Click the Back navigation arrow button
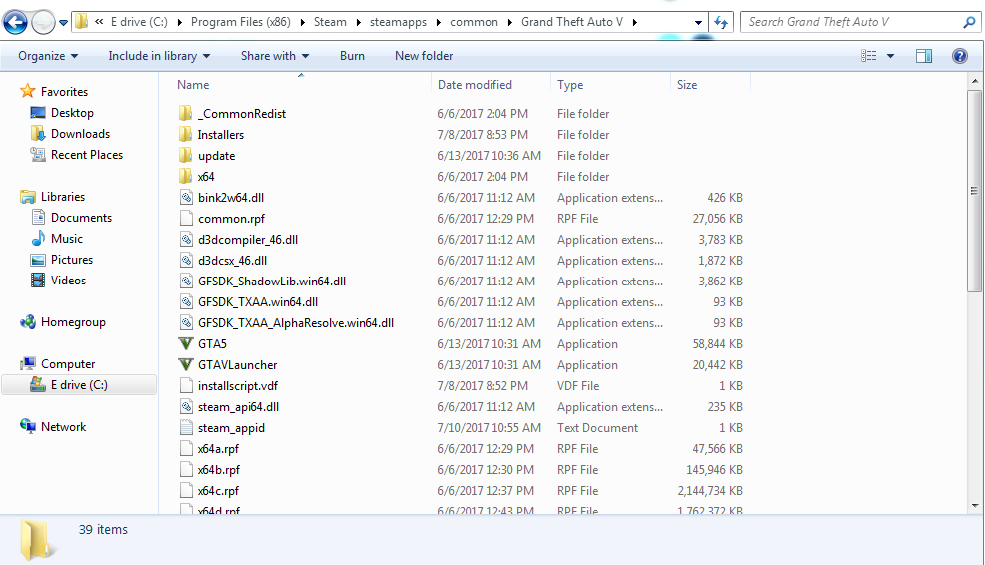The width and height of the screenshot is (985, 565). point(15,23)
